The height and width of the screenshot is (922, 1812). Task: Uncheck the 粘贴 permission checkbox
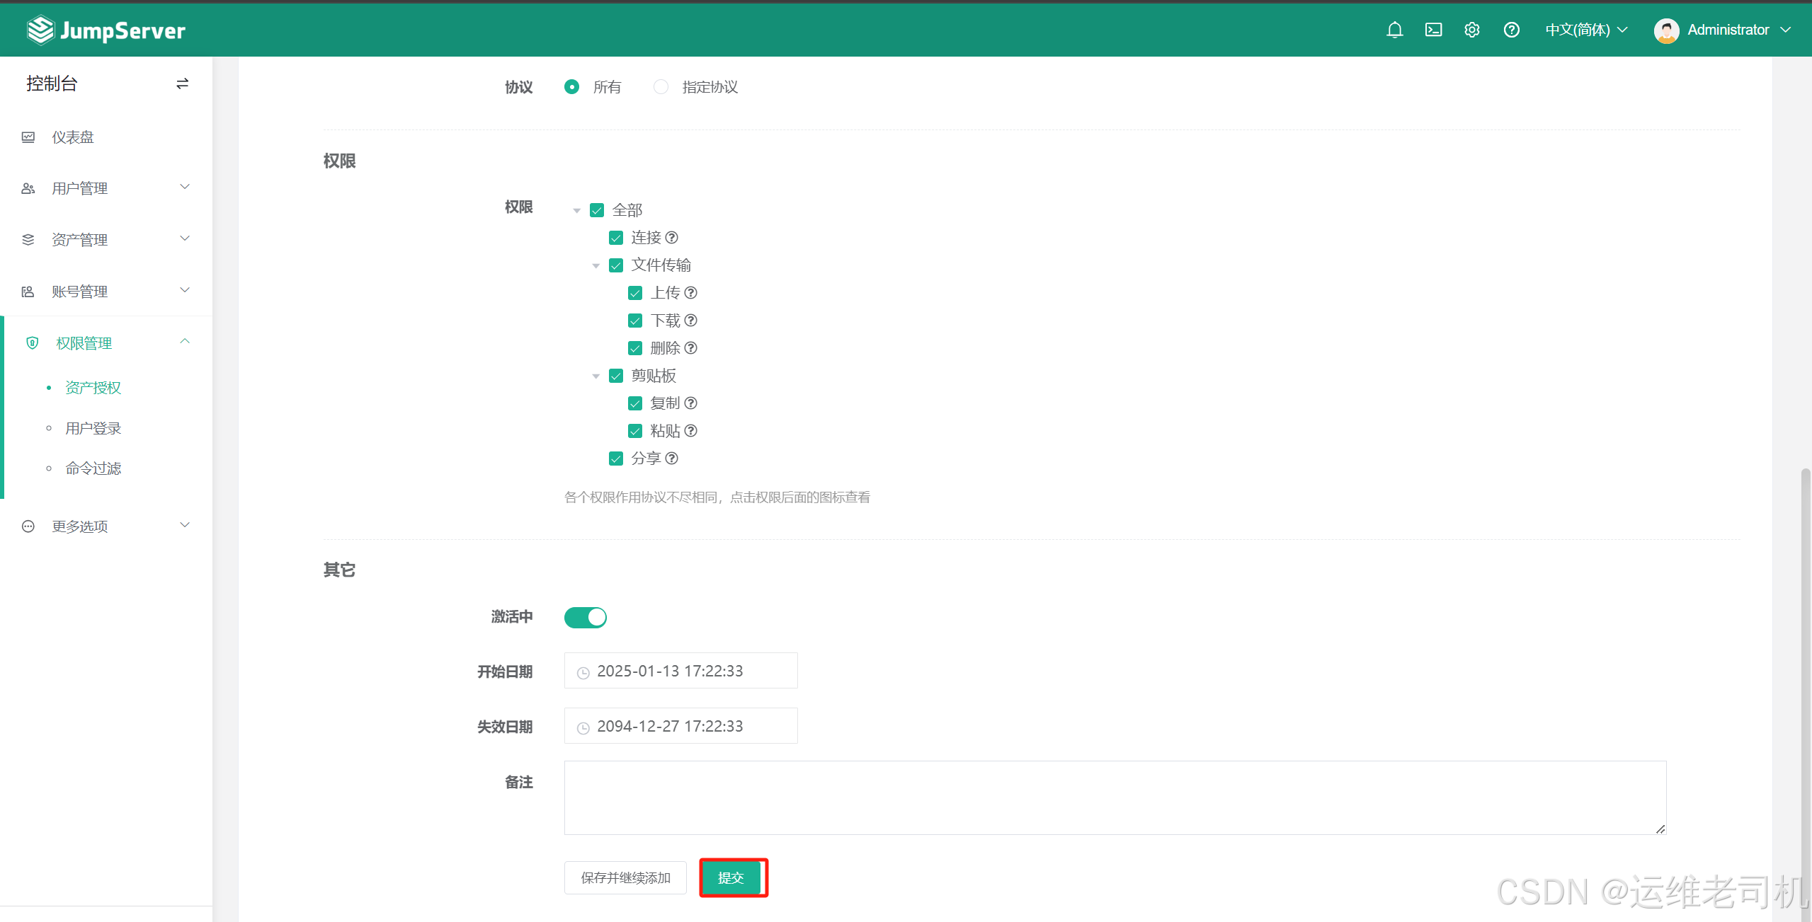[635, 431]
